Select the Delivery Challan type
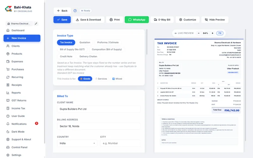The width and height of the screenshot is (253, 158). [x=88, y=57]
